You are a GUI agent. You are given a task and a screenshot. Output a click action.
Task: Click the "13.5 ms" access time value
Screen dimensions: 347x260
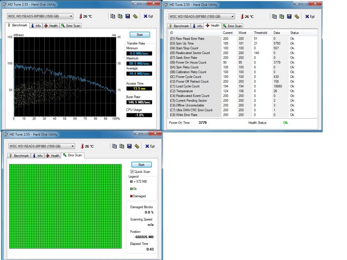(139, 89)
